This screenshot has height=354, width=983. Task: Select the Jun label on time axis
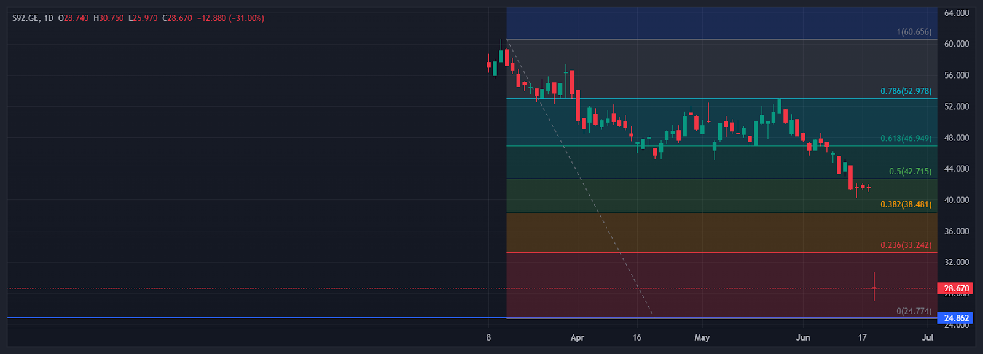point(802,337)
